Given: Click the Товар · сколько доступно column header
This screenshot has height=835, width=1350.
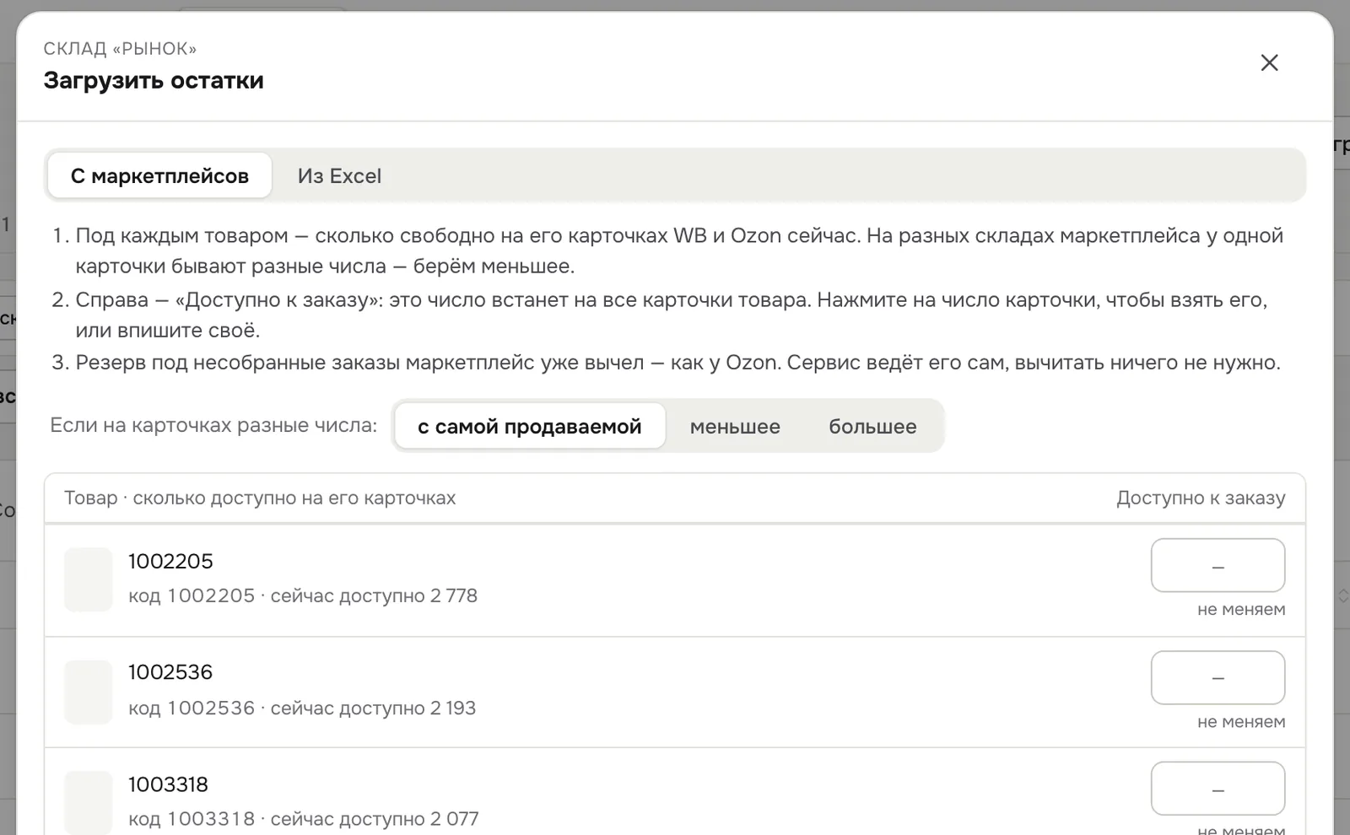Looking at the screenshot, I should point(260,498).
